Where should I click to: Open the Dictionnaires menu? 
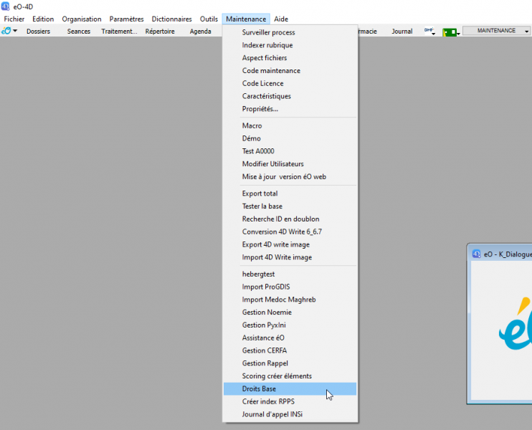coord(171,19)
